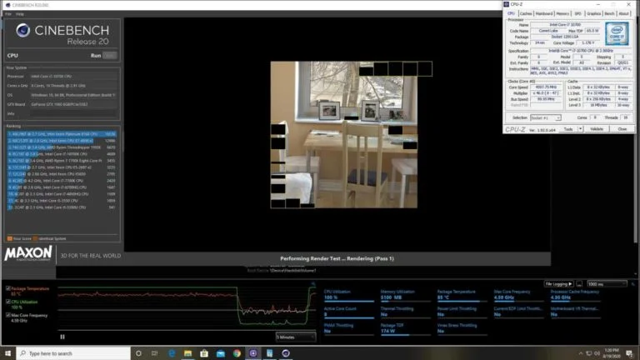The image size is (640, 360).
Task: Click the Intel Core i7 logo in CPU-Z
Action: tap(617, 34)
